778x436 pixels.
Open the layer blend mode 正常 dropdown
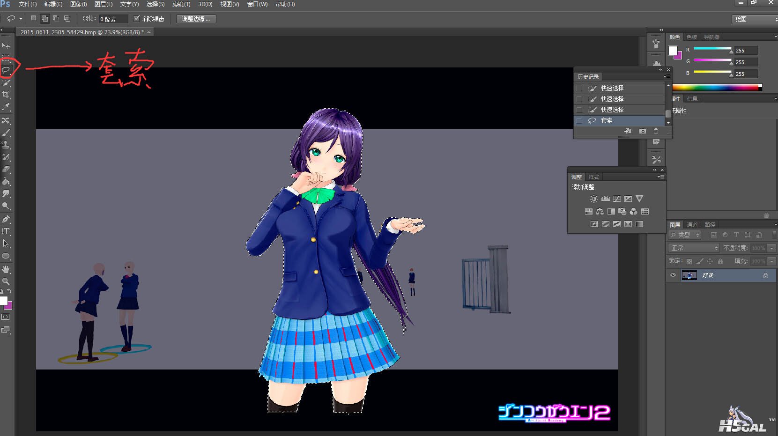pos(694,248)
